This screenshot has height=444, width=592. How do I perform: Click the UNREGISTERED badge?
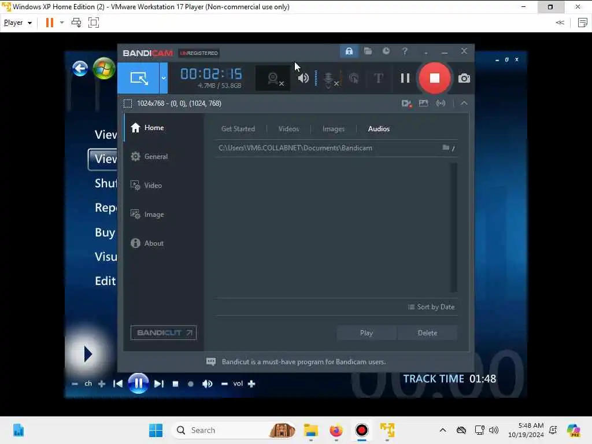click(x=199, y=53)
